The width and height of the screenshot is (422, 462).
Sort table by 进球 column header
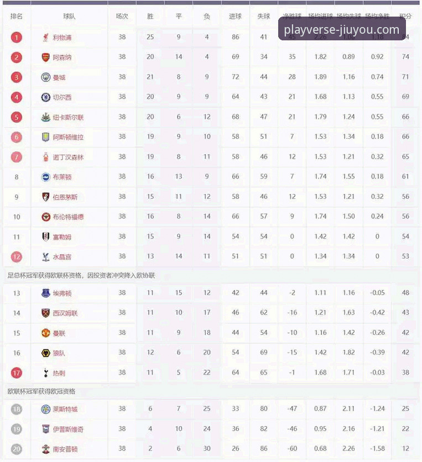pyautogui.click(x=235, y=17)
